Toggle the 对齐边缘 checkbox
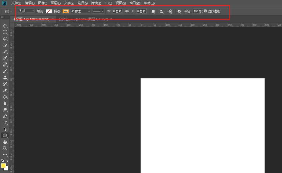The height and width of the screenshot is (173, 282). point(205,11)
